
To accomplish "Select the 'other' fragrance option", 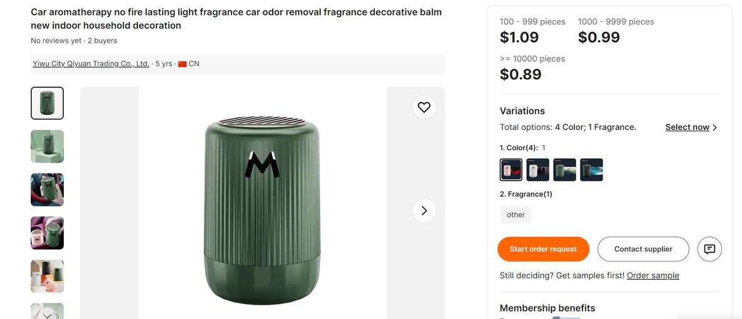I will [x=516, y=215].
